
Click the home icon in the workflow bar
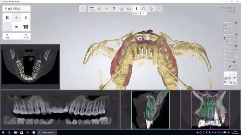click(83, 9)
